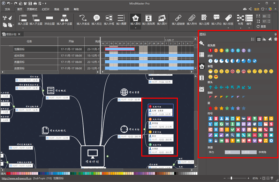Click Insert Summary (插入概要) icon
Viewport: 279px width, 182px height.
point(121,18)
